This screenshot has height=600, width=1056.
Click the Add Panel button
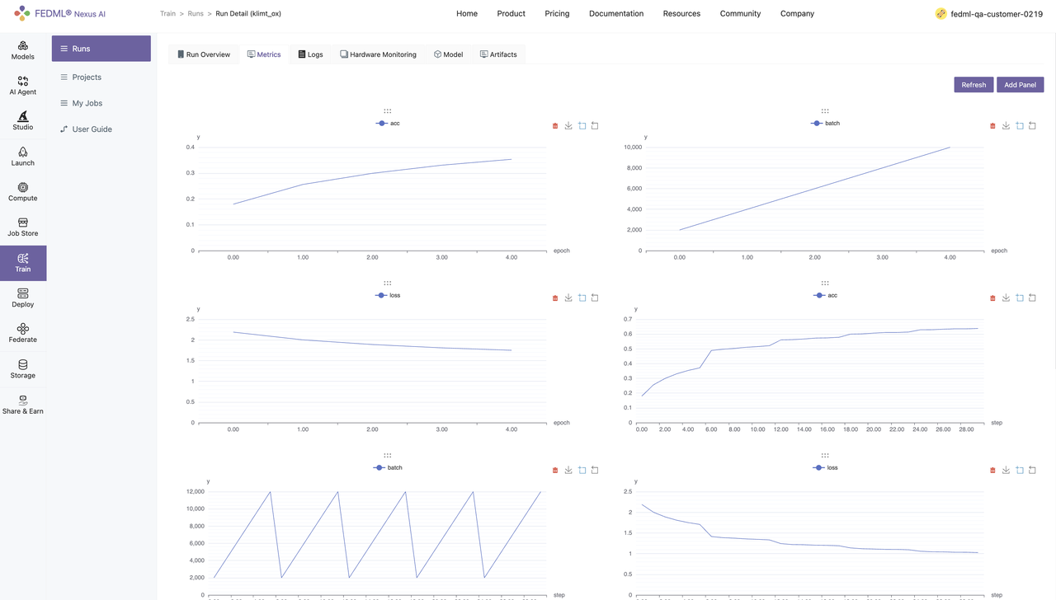pos(1021,85)
